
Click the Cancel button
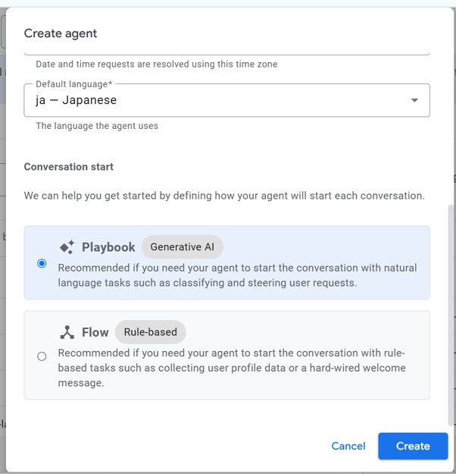pyautogui.click(x=348, y=446)
